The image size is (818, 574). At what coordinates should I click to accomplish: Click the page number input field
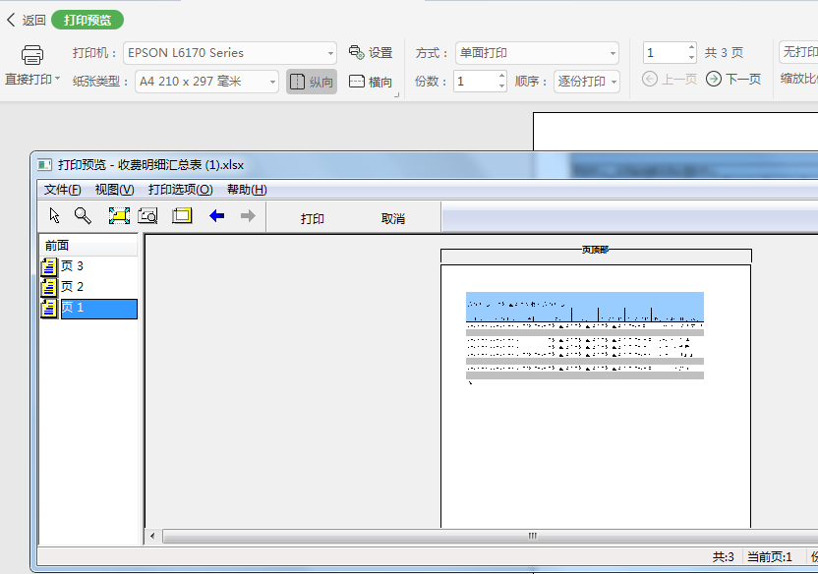click(666, 53)
